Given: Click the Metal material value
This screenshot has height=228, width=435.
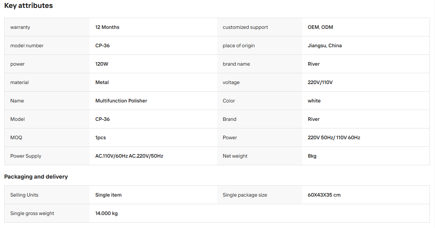Looking at the screenshot, I should click(x=102, y=82).
